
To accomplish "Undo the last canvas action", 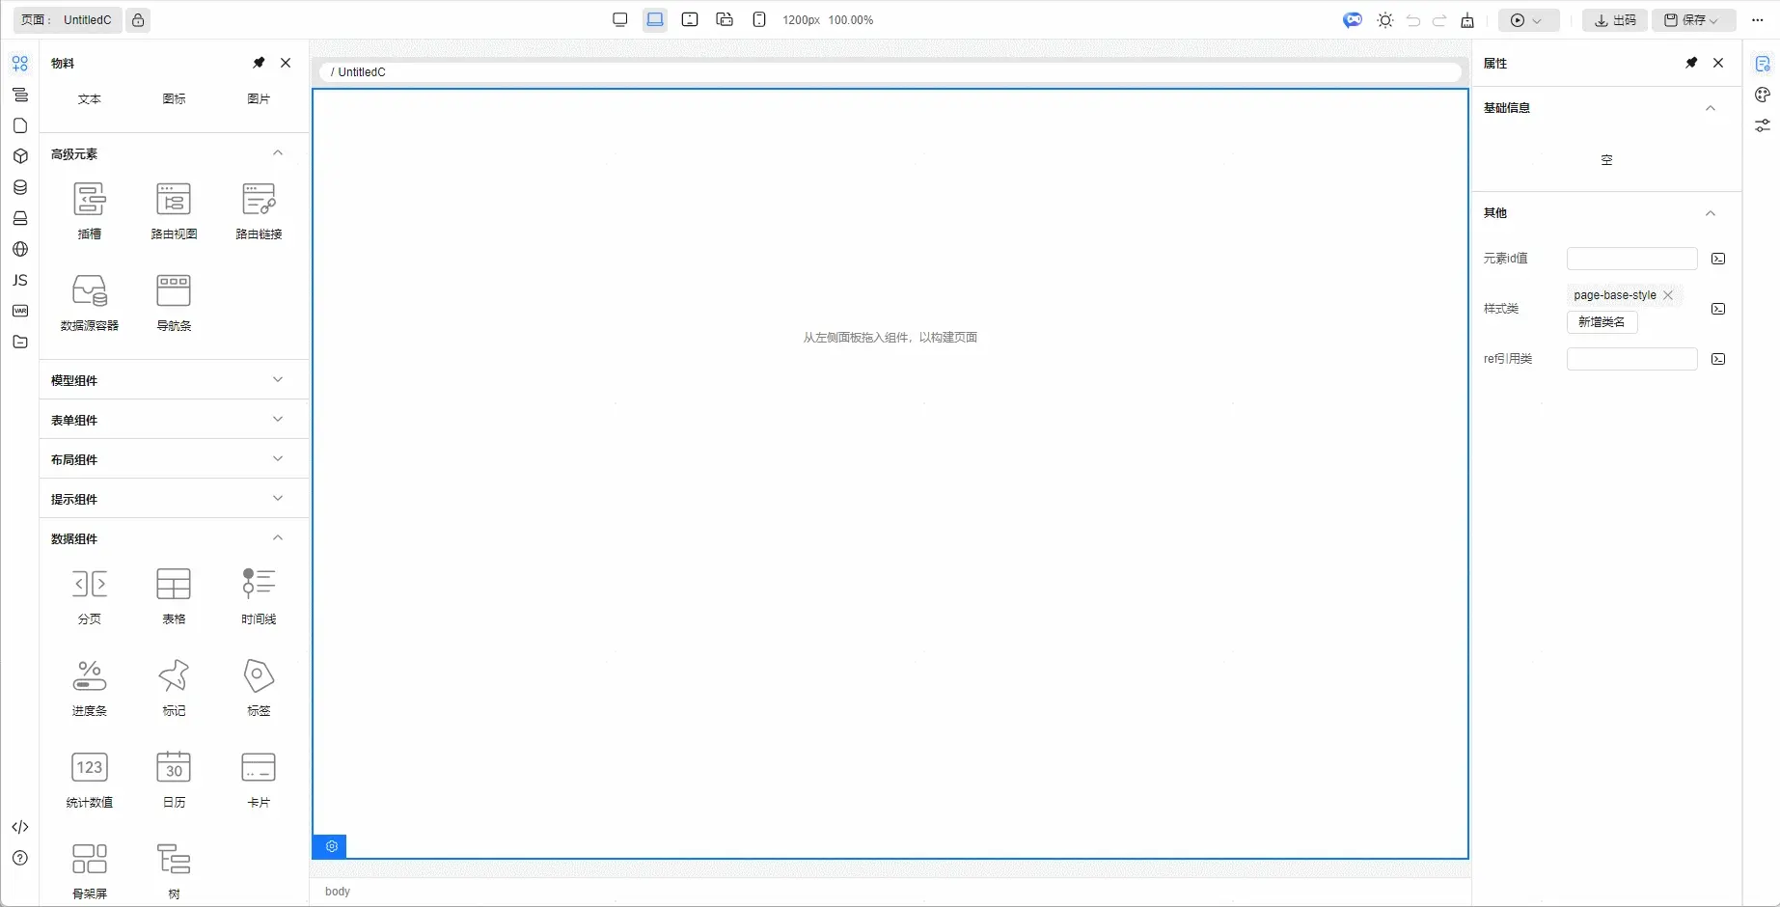I will 1413,20.
